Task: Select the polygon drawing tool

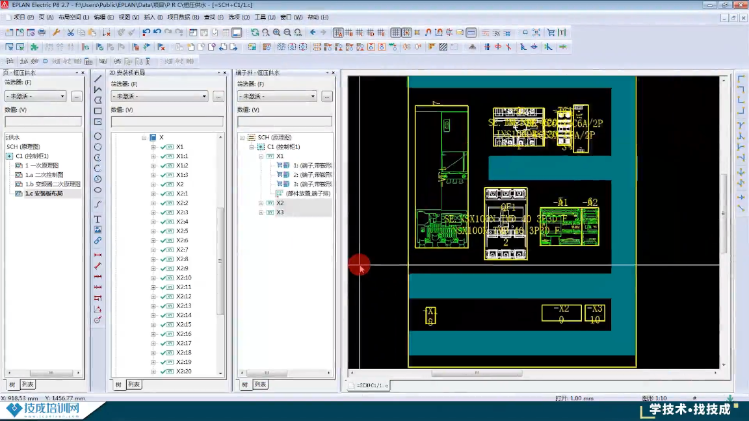Action: (98, 100)
